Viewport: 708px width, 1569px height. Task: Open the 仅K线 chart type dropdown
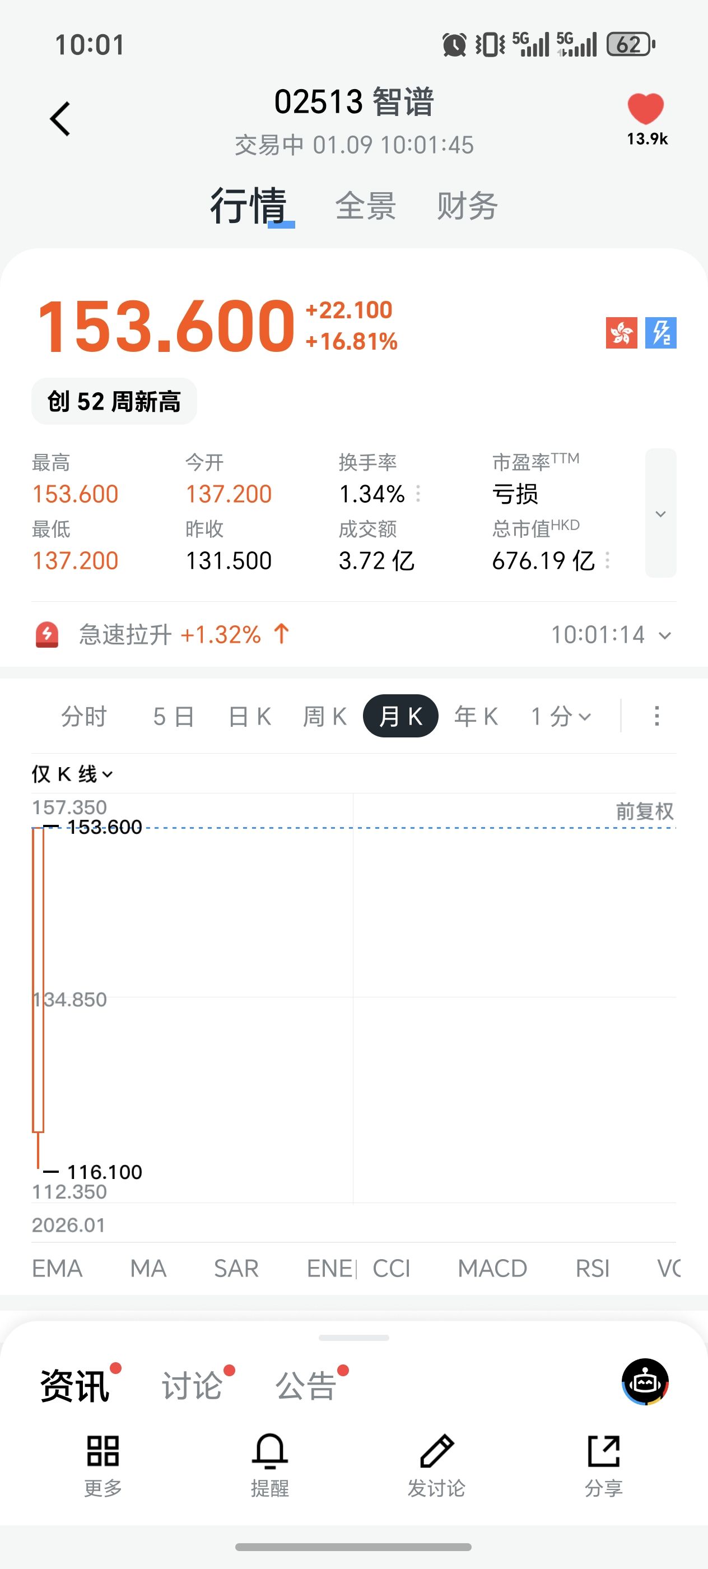(x=72, y=774)
